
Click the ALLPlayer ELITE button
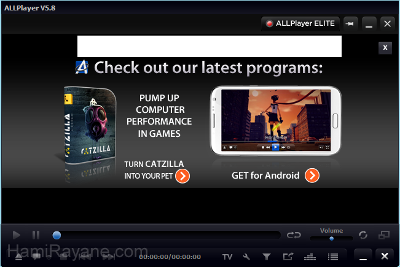[x=300, y=24]
